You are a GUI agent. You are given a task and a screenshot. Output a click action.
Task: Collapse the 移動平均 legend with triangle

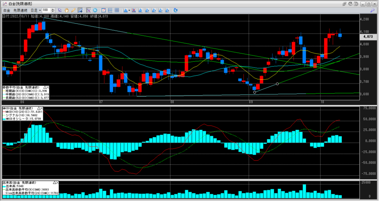(45, 87)
